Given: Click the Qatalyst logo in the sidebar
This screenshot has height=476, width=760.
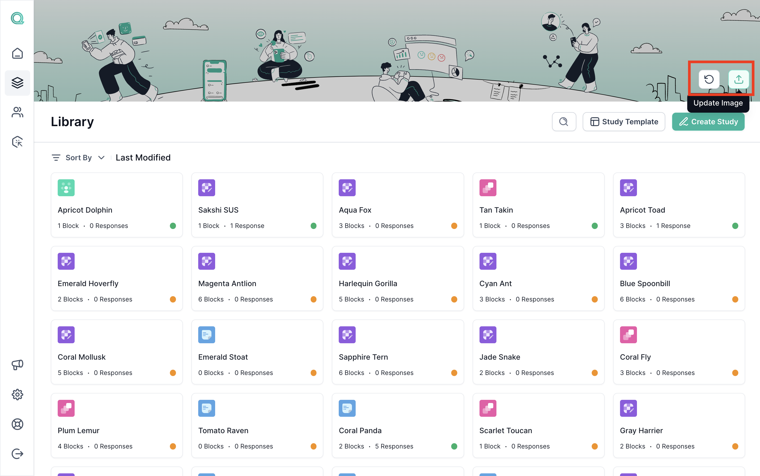Looking at the screenshot, I should tap(17, 18).
